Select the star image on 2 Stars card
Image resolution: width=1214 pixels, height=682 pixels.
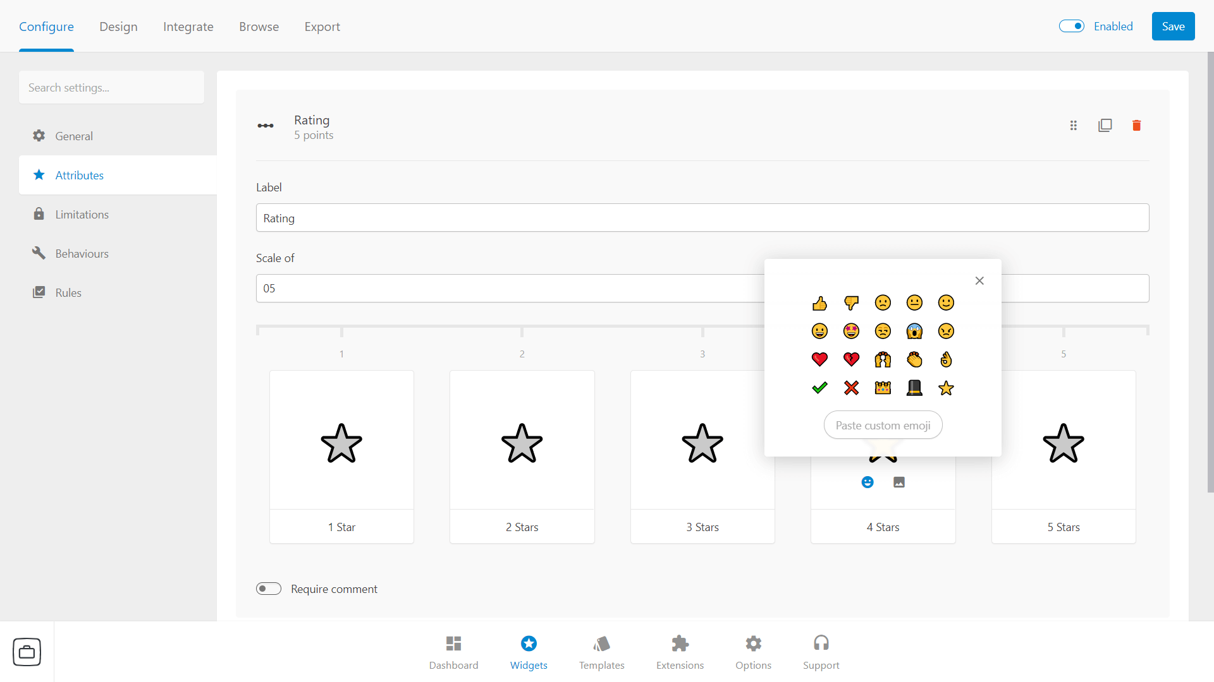[x=522, y=443]
